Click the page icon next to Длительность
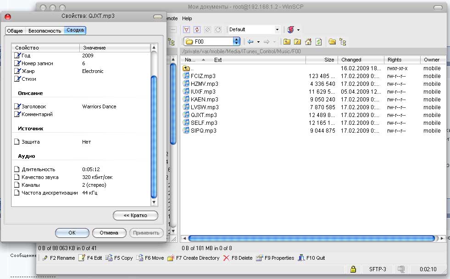This screenshot has width=450, height=279. point(17,169)
